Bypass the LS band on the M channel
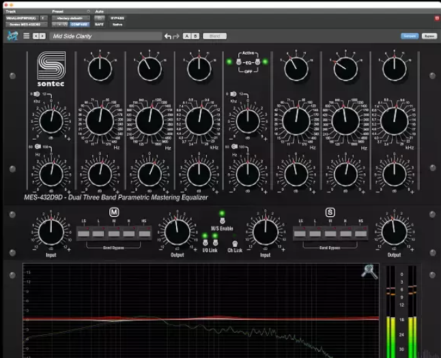 (x=83, y=233)
